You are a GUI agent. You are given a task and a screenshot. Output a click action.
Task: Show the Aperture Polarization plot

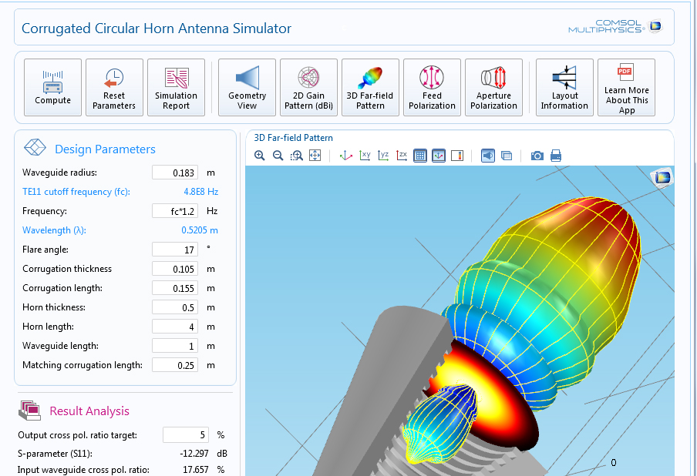493,86
